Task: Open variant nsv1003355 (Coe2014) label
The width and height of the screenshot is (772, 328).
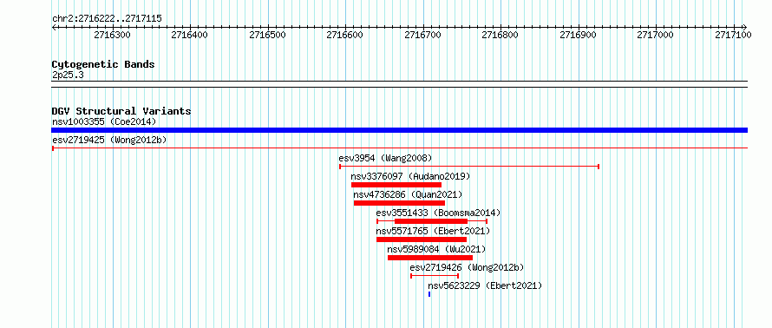Action: [x=104, y=121]
